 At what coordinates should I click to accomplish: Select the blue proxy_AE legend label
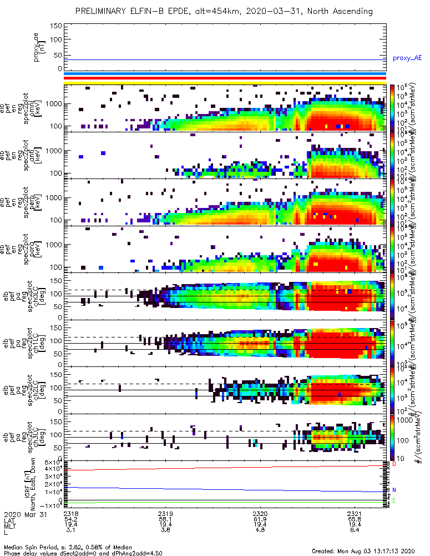407,58
